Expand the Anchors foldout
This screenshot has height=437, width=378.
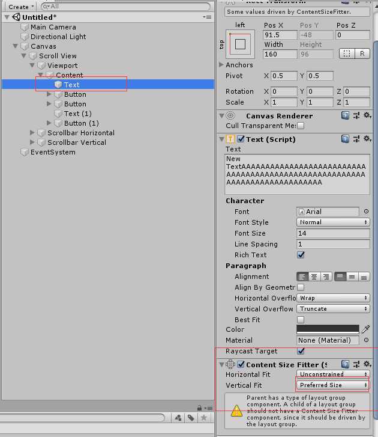point(221,65)
